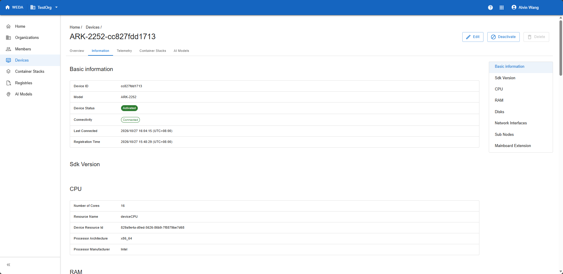This screenshot has width=563, height=274.
Task: Click the Device ID value cc827fdd1713
Action: 131,86
